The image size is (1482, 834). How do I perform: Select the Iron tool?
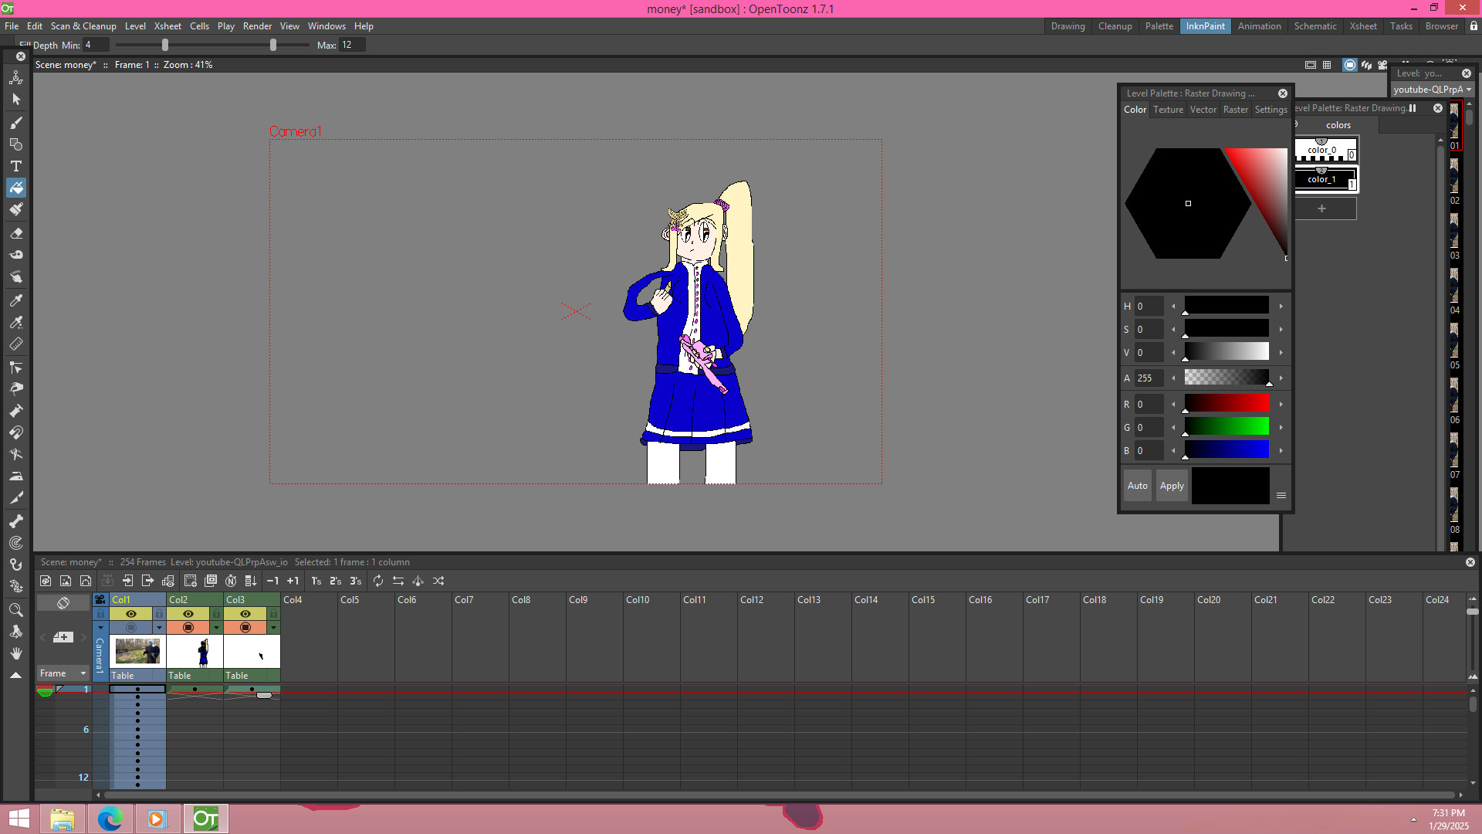[15, 476]
